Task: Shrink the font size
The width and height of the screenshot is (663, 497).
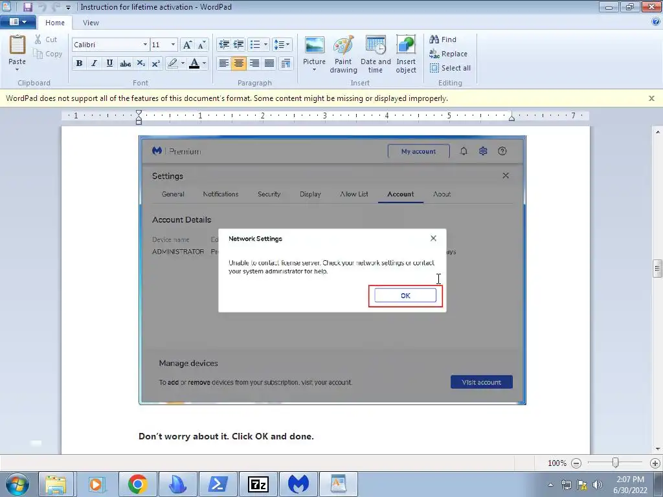Action: coord(201,45)
